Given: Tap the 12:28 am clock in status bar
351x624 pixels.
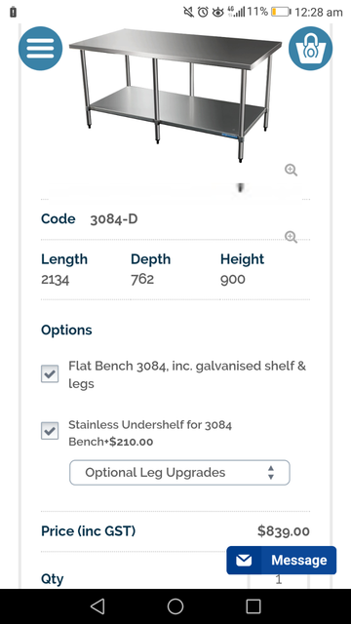Looking at the screenshot, I should pos(319,13).
